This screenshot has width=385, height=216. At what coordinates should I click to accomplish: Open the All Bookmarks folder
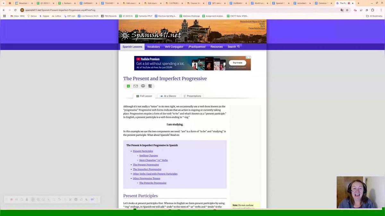click(374, 16)
